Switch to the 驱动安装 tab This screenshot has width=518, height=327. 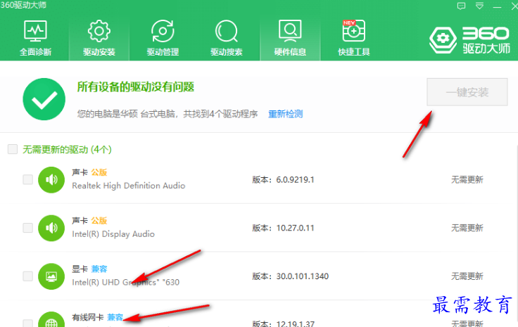pos(99,38)
